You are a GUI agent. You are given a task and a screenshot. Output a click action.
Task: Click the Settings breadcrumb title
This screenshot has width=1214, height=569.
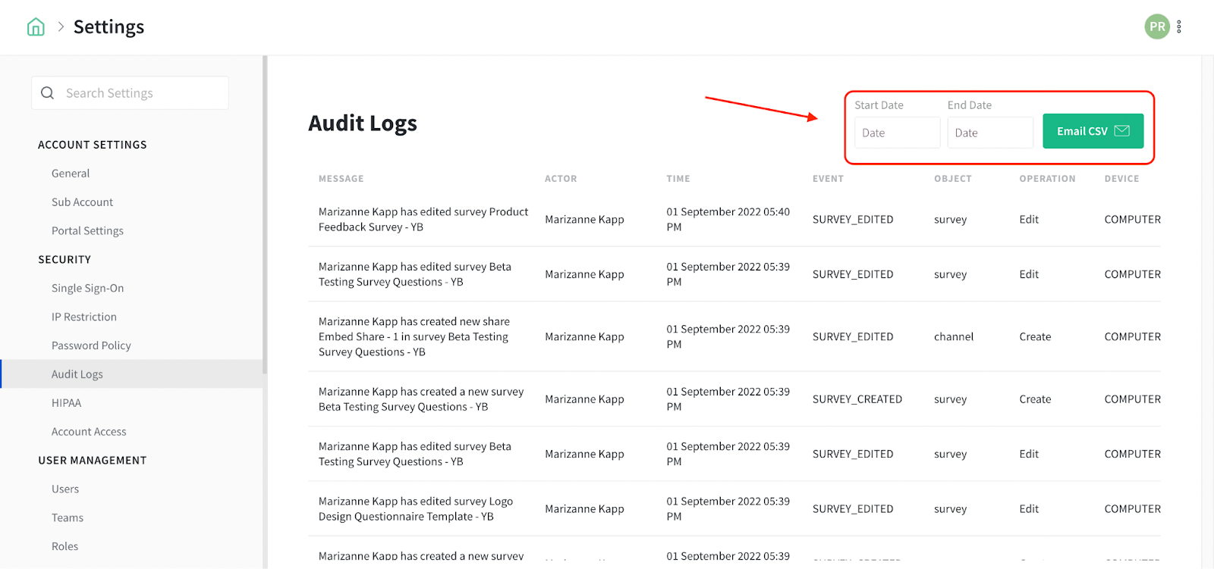coord(109,27)
